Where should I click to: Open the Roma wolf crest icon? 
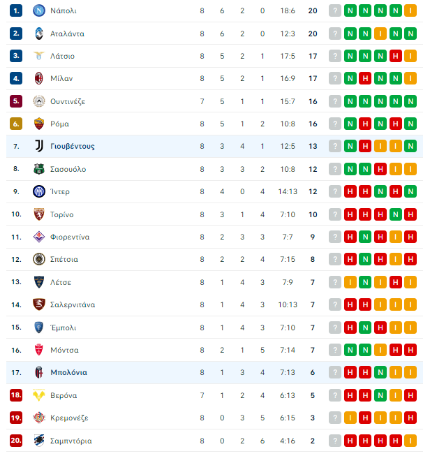click(x=39, y=124)
